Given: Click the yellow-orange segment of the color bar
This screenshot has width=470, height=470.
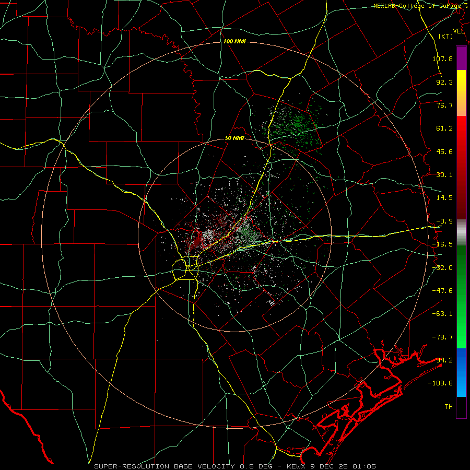Looking at the screenshot, I should click(461, 93).
